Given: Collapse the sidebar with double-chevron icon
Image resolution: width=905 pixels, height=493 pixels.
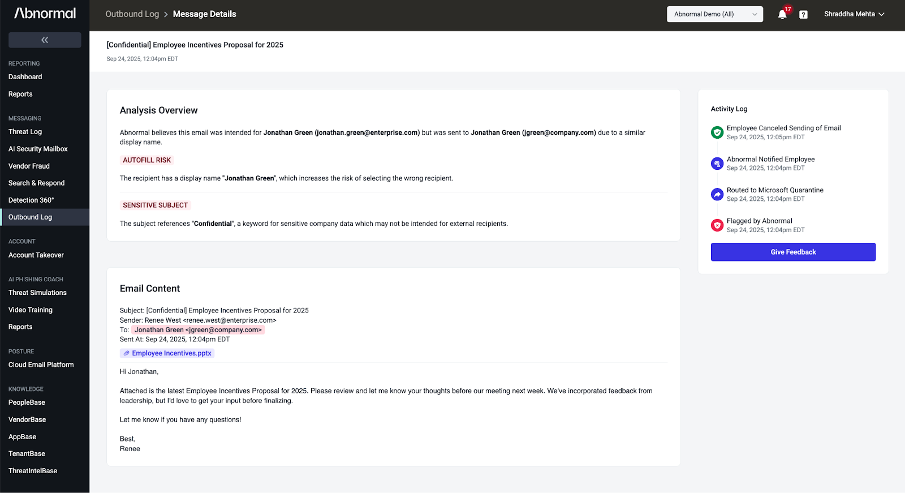Looking at the screenshot, I should [45, 40].
